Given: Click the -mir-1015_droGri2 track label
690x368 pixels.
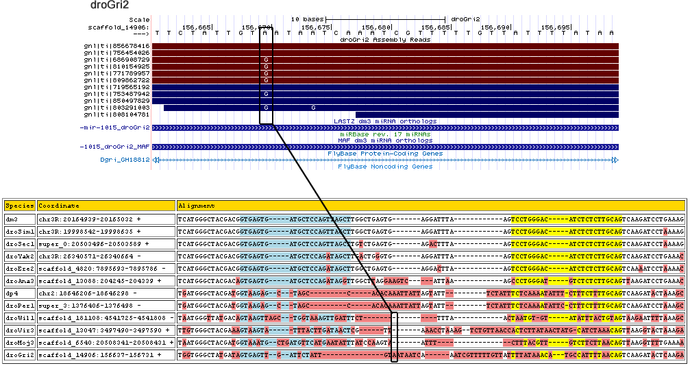Looking at the screenshot, I should coord(114,128).
